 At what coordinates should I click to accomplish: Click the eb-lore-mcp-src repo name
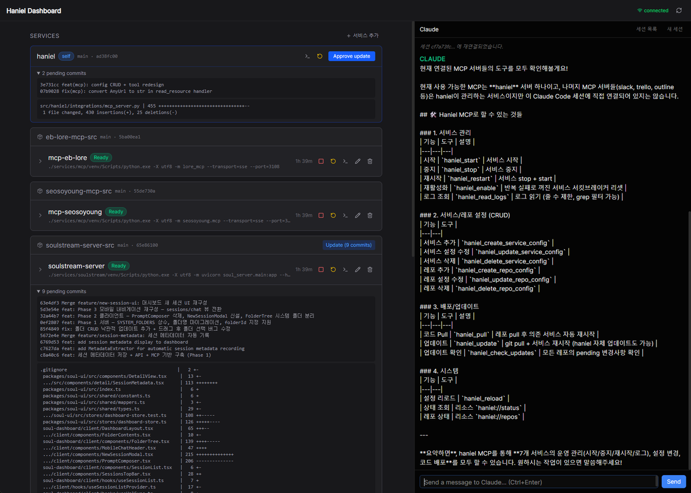[71, 137]
